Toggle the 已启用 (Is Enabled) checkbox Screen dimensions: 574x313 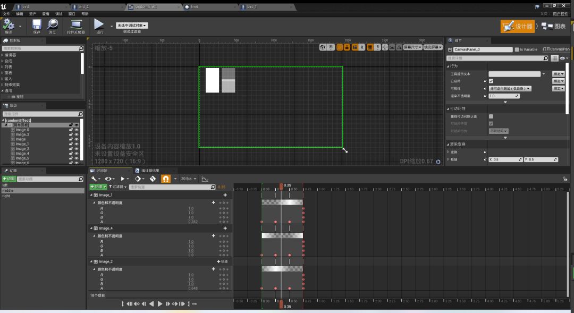tap(491, 81)
